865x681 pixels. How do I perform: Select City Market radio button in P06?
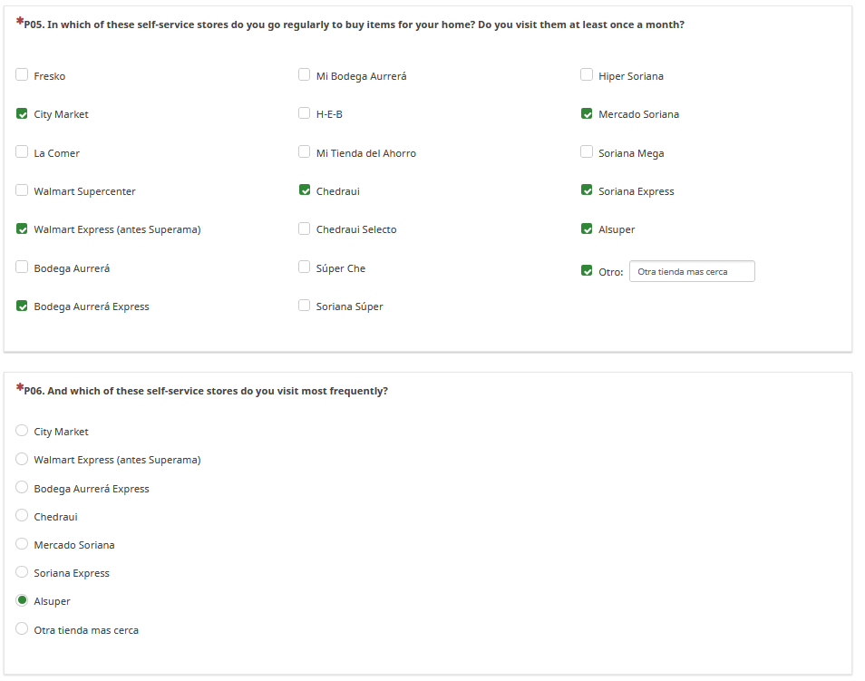[22, 431]
